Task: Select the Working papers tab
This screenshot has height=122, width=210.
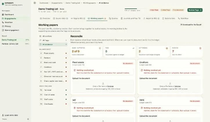Action: (97, 19)
